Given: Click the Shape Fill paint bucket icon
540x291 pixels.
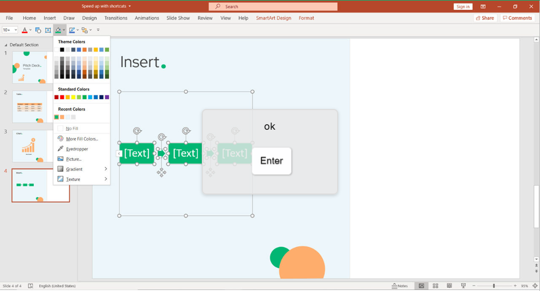Looking at the screenshot, I should [x=58, y=31].
